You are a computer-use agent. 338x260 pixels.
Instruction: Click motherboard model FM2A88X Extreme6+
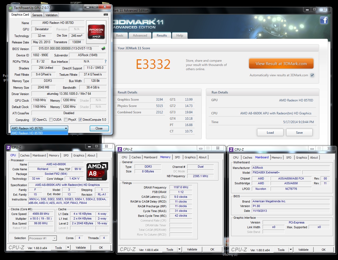[276, 172]
